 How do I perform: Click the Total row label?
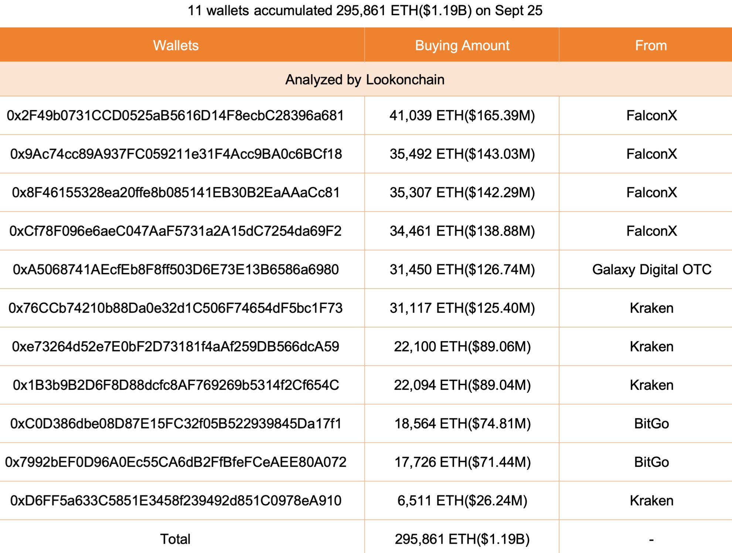click(x=175, y=539)
